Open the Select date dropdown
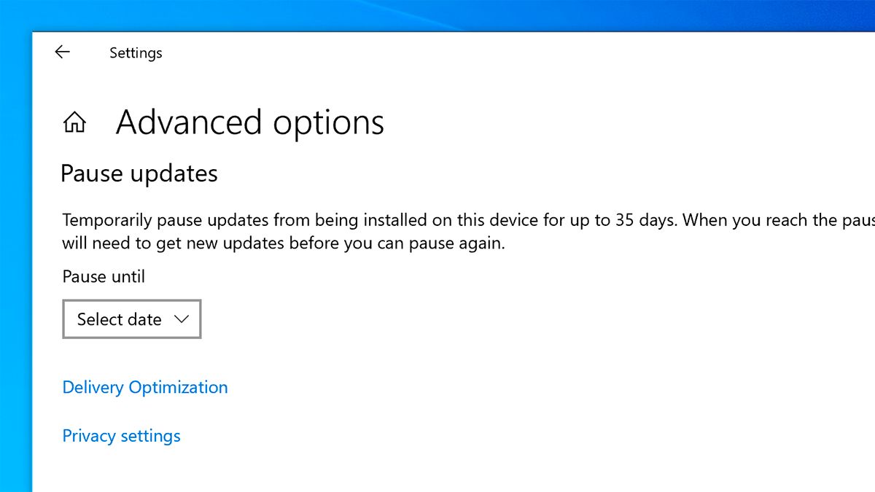The height and width of the screenshot is (492, 875). point(132,319)
